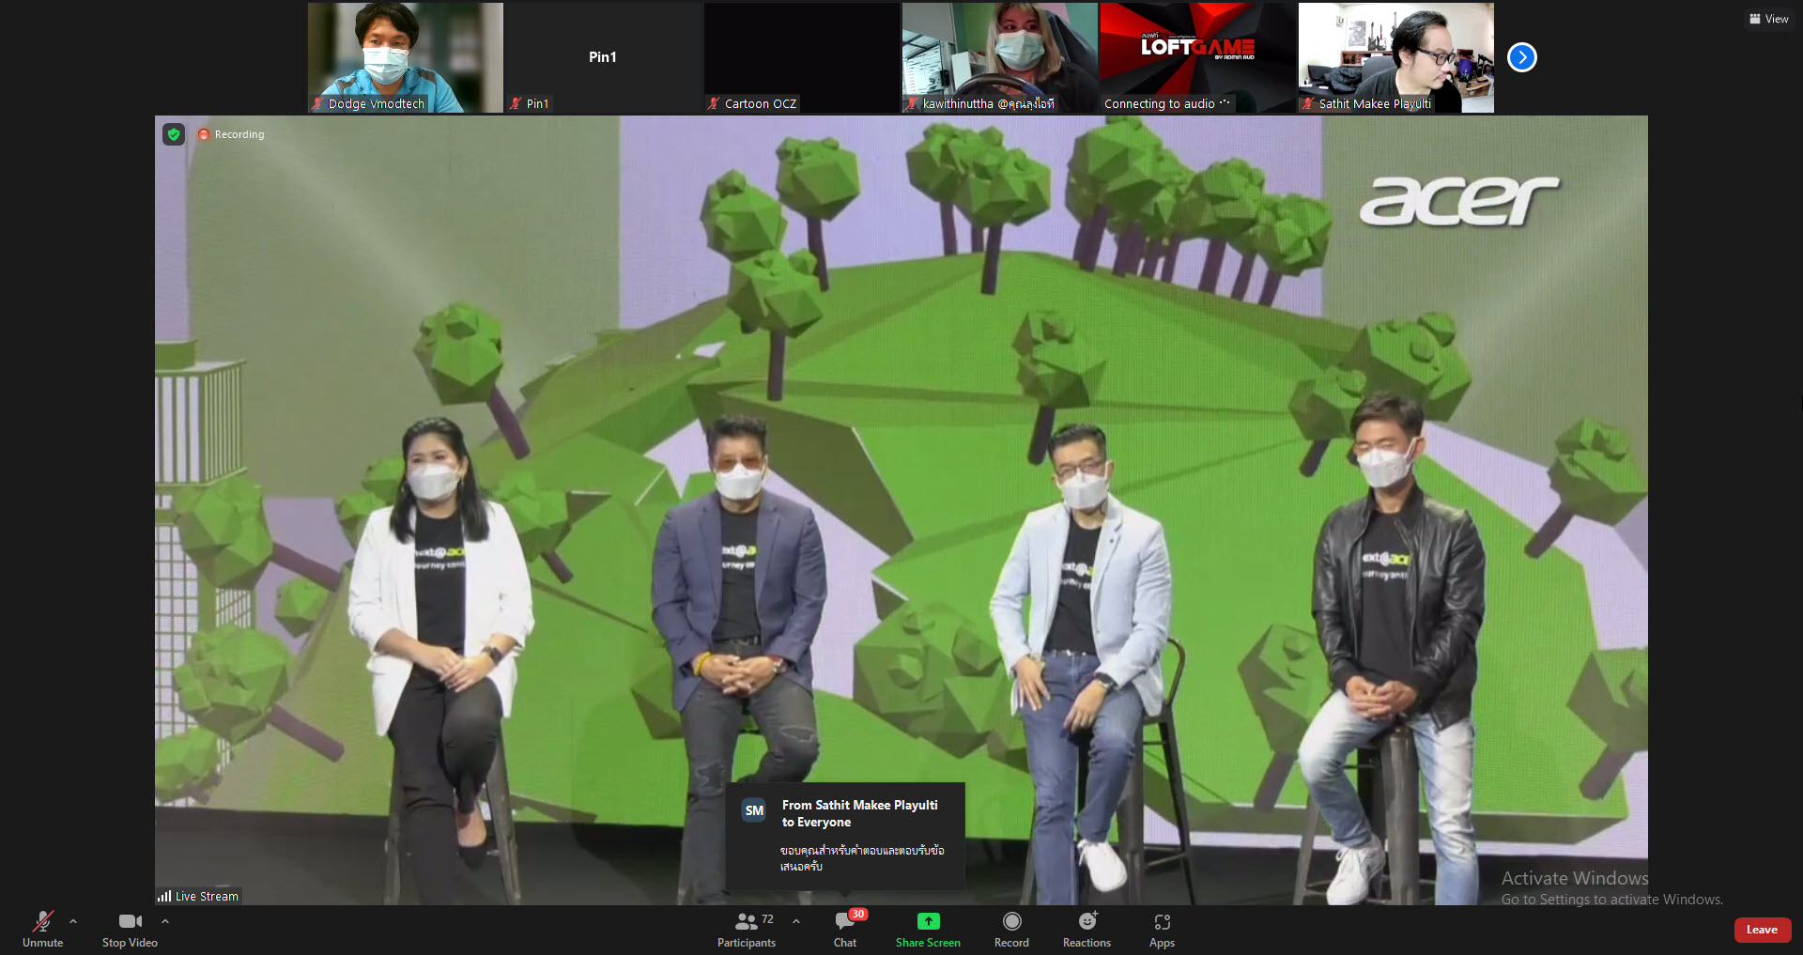Expand the Participants chevron
Viewport: 1803px width, 955px height.
(x=796, y=921)
